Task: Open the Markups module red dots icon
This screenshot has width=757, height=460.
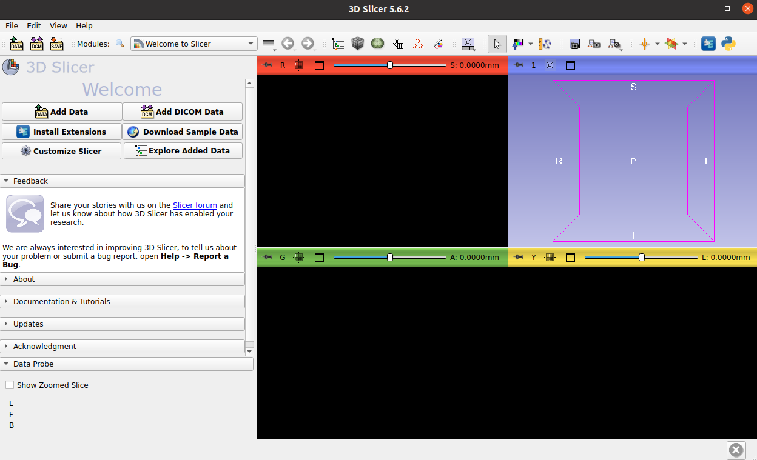Action: (x=418, y=44)
